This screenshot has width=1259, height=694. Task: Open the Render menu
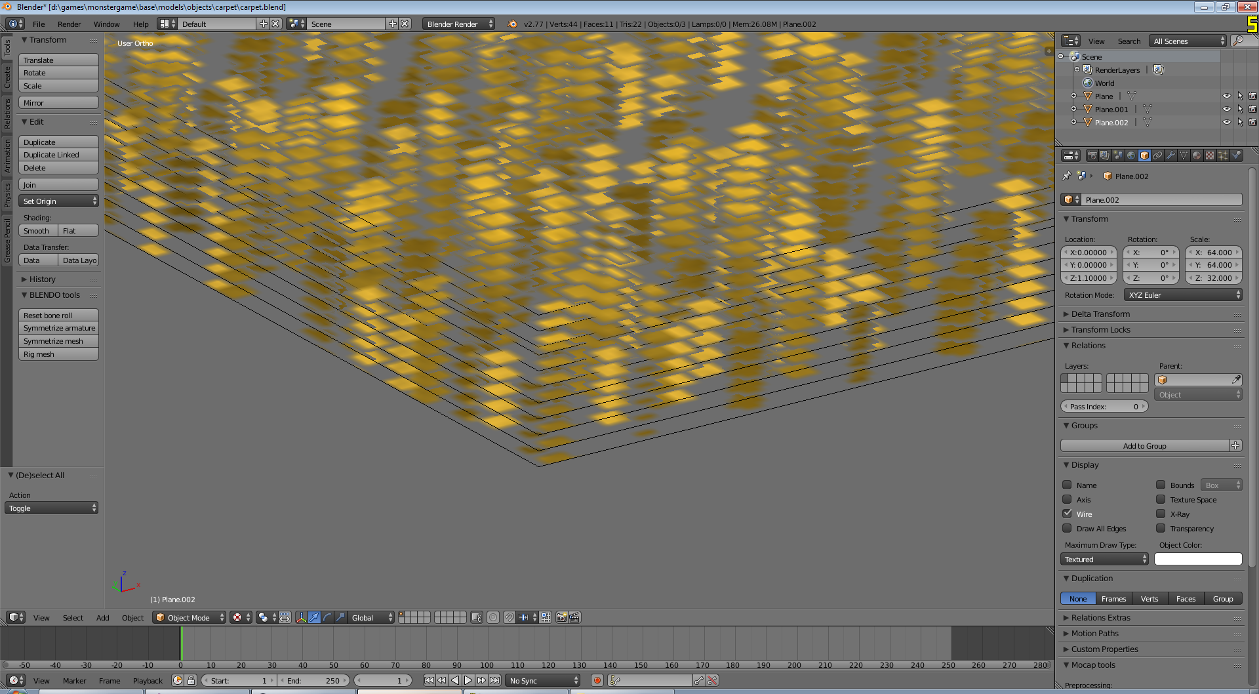point(69,24)
